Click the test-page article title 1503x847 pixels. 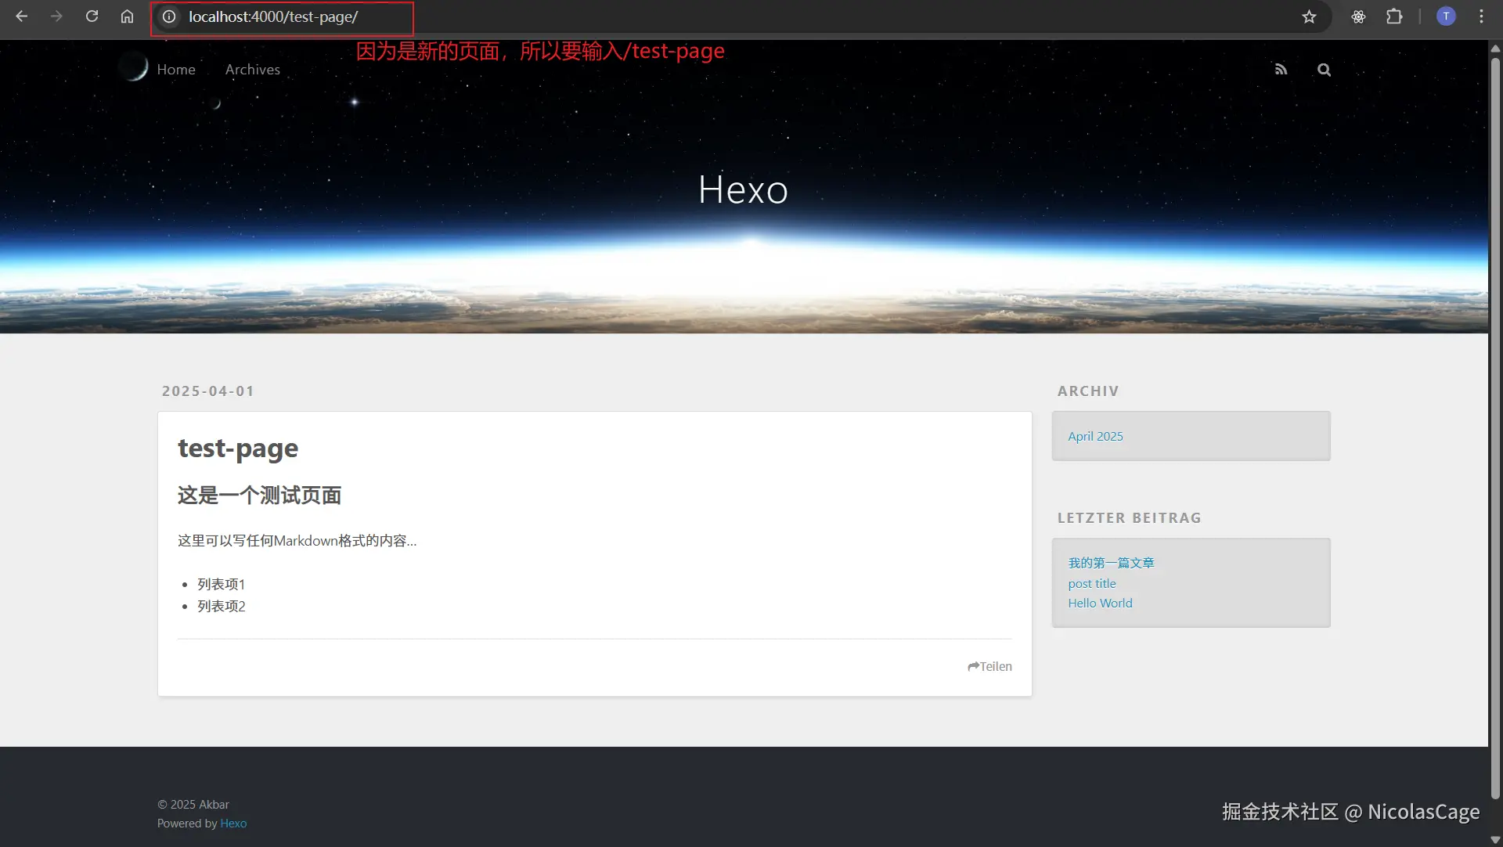click(238, 448)
